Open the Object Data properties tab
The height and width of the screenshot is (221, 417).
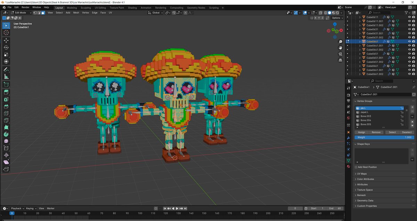tap(349, 161)
